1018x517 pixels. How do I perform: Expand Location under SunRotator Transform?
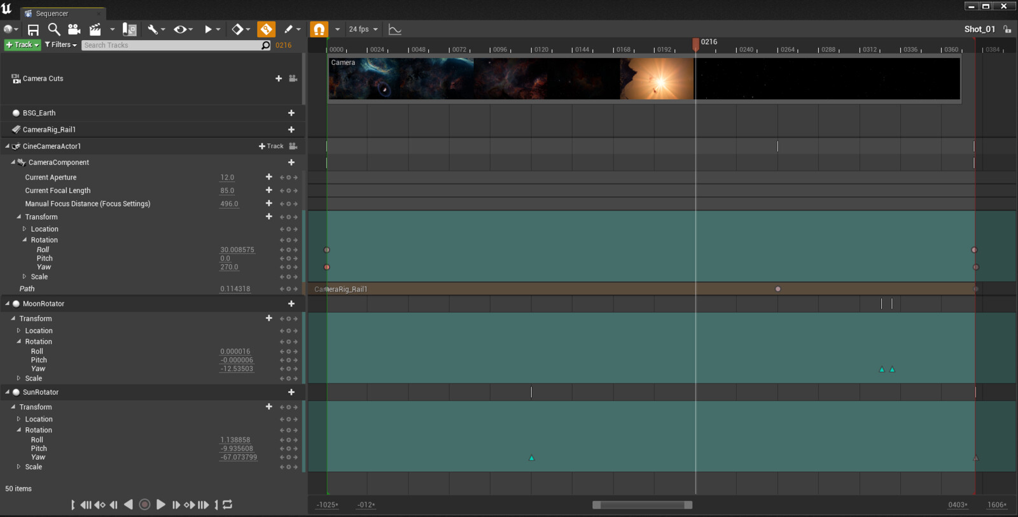point(18,419)
